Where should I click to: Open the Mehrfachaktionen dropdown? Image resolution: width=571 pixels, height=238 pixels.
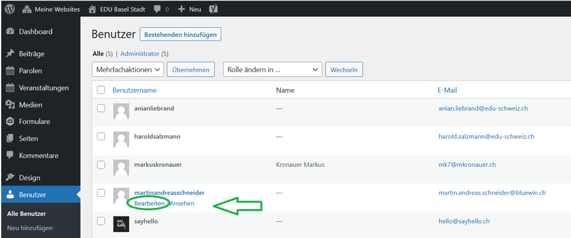pos(128,69)
